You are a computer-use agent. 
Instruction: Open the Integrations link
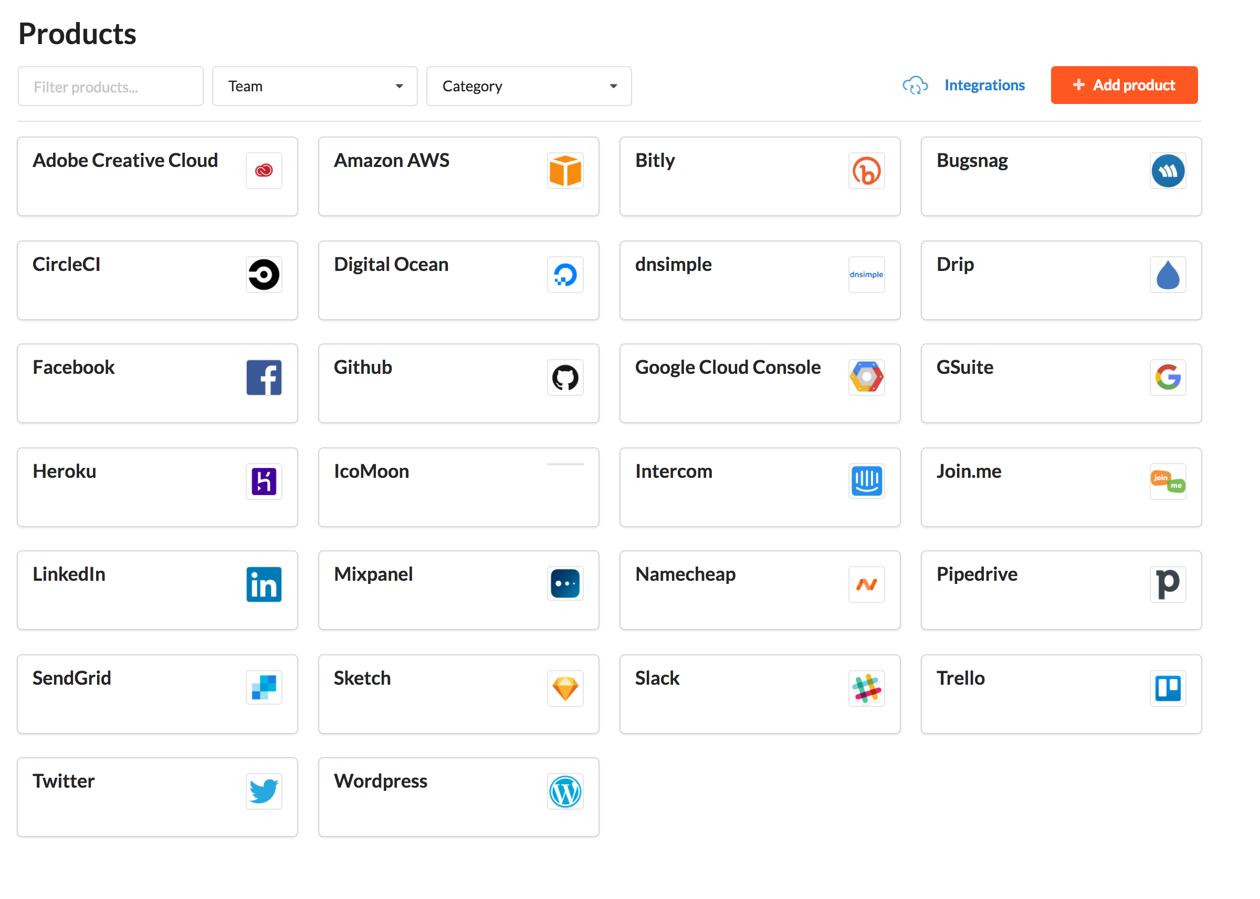984,85
